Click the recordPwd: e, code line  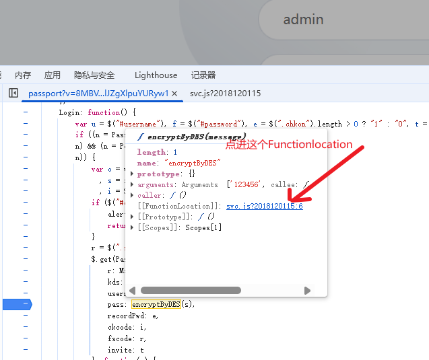pyautogui.click(x=133, y=316)
